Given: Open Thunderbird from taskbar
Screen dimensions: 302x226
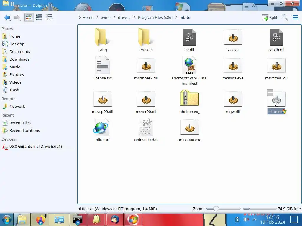Looking at the screenshot, I should tap(115, 220).
